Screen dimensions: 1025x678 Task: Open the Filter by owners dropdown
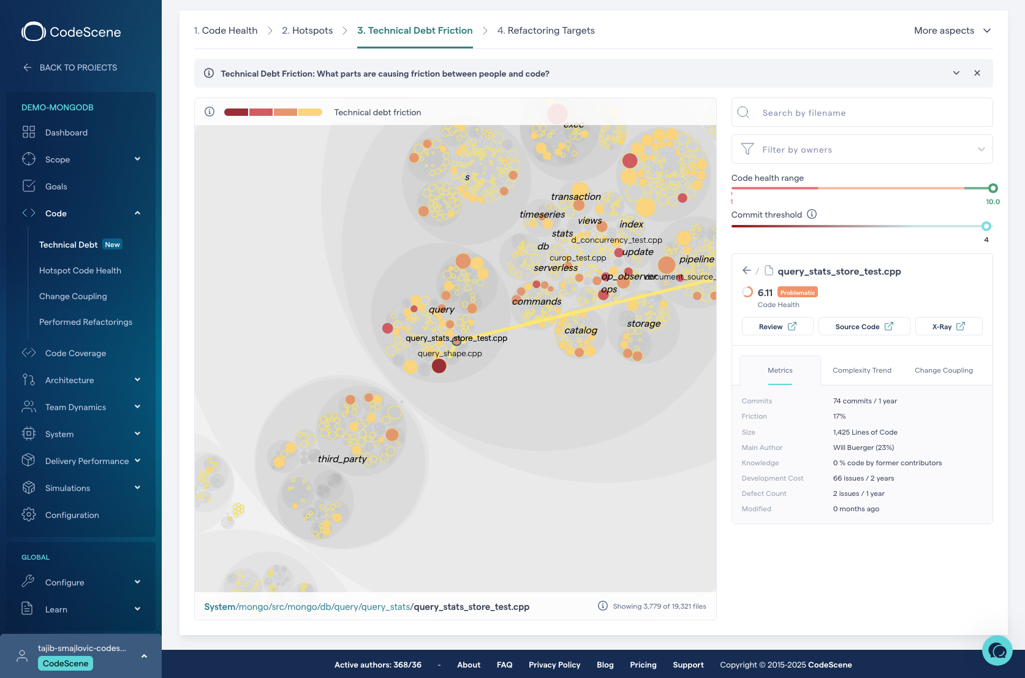pyautogui.click(x=861, y=150)
